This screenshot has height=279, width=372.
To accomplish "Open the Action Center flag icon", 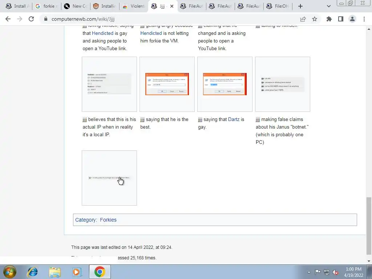I will pyautogui.click(x=318, y=272).
